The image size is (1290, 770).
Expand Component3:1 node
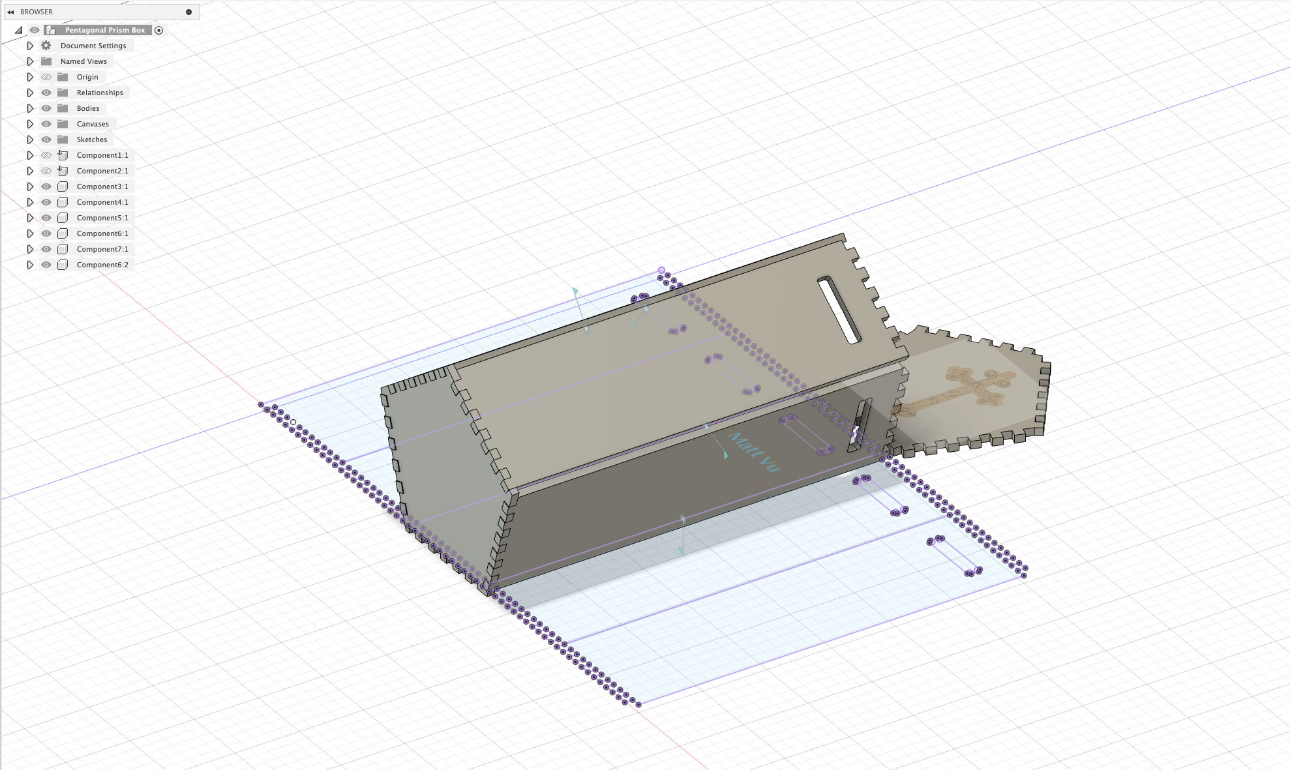click(30, 186)
